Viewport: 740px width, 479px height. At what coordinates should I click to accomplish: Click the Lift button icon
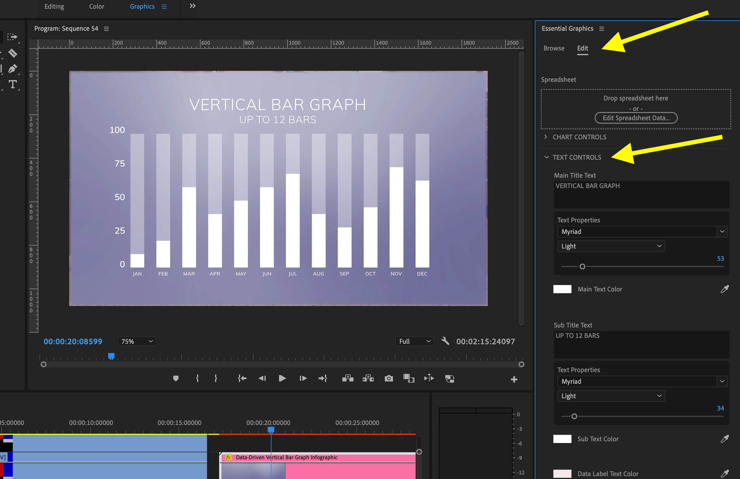[x=348, y=378]
